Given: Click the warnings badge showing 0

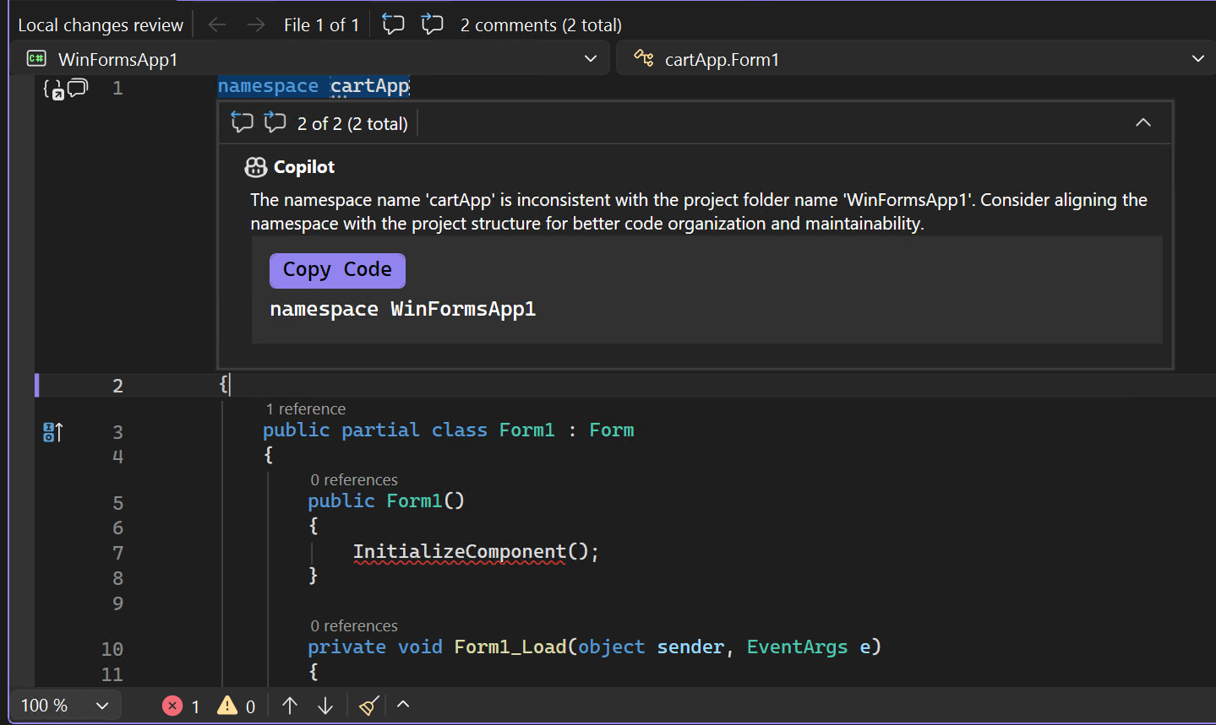Looking at the screenshot, I should 236,706.
